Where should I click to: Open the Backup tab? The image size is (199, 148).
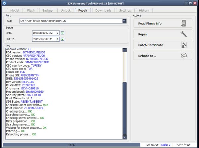[47, 10]
